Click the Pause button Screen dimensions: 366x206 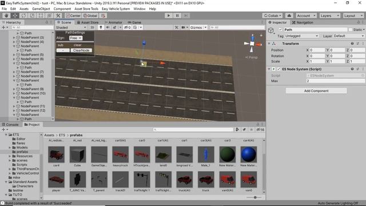pyautogui.click(x=177, y=15)
